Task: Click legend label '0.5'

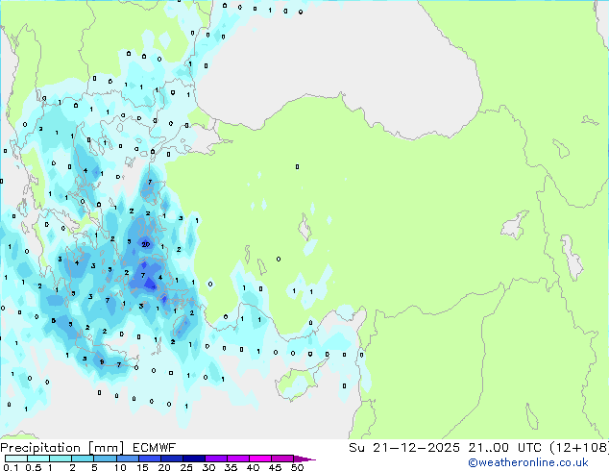Action: point(33,467)
